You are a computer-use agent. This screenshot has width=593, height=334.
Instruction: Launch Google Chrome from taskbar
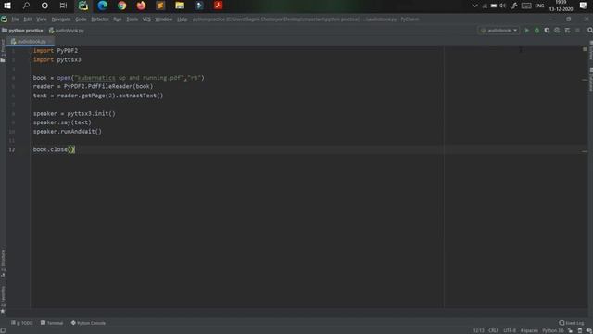pos(121,6)
